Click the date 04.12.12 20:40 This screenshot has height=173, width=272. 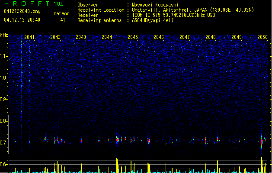(22, 20)
